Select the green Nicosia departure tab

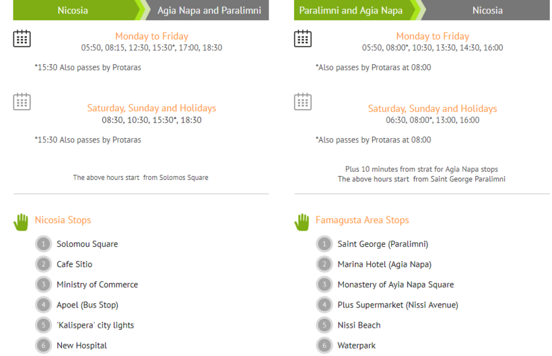click(73, 11)
